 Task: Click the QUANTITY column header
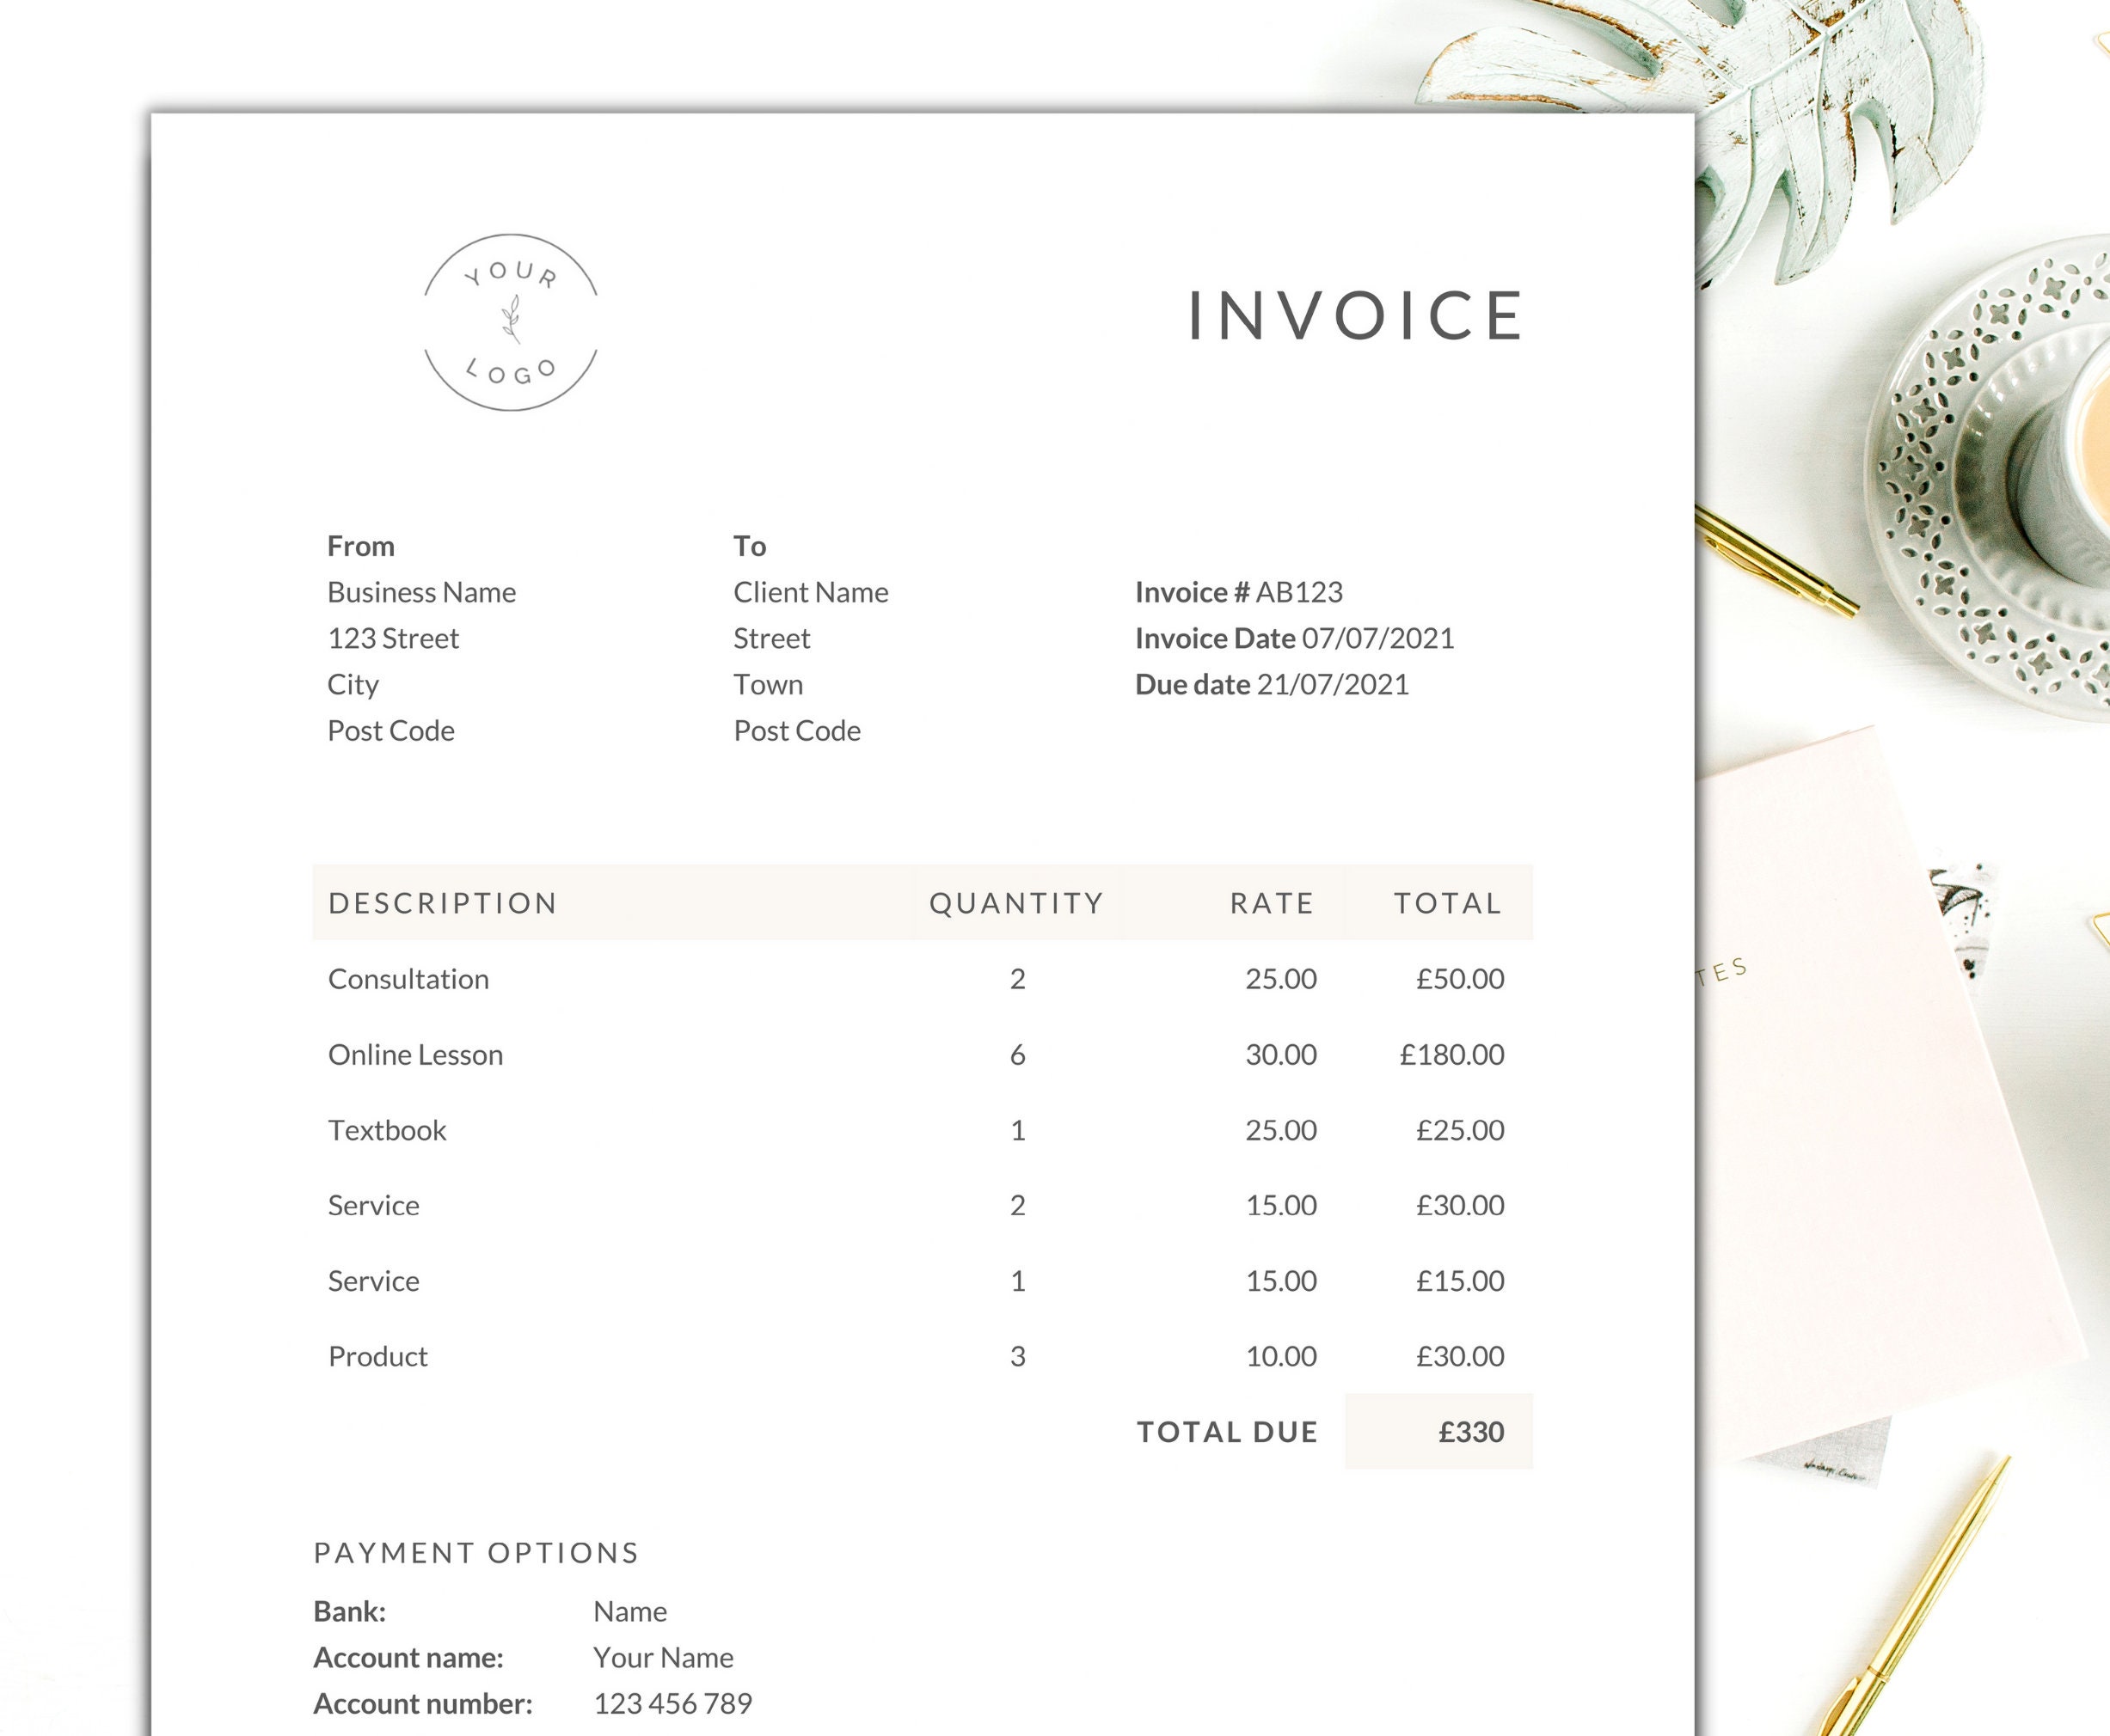click(1016, 903)
